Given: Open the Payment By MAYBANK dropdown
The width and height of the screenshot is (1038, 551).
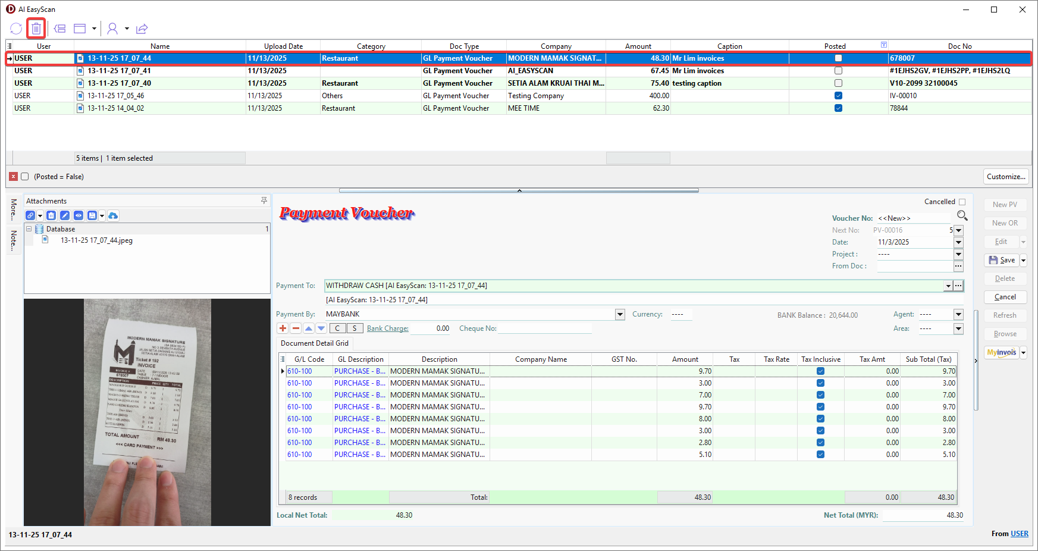Looking at the screenshot, I should point(620,314).
